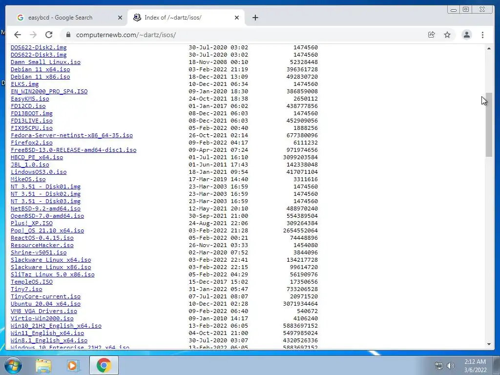The height and width of the screenshot is (375, 500).
Task: Go back to the previous page
Action: click(18, 35)
